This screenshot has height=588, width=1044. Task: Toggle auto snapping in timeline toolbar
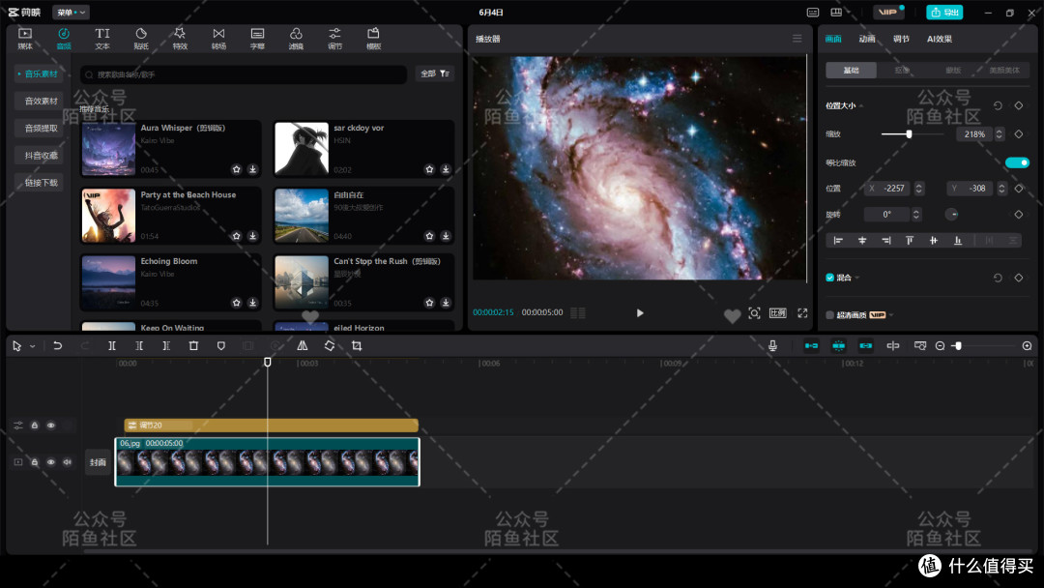838,345
